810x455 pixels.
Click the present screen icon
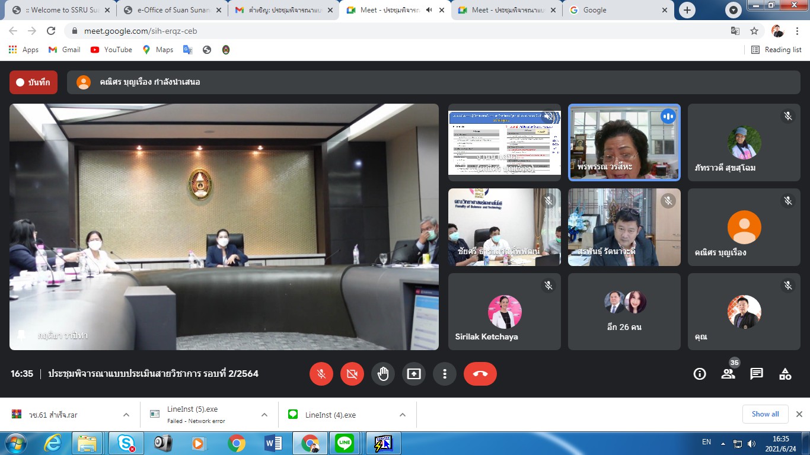click(413, 374)
